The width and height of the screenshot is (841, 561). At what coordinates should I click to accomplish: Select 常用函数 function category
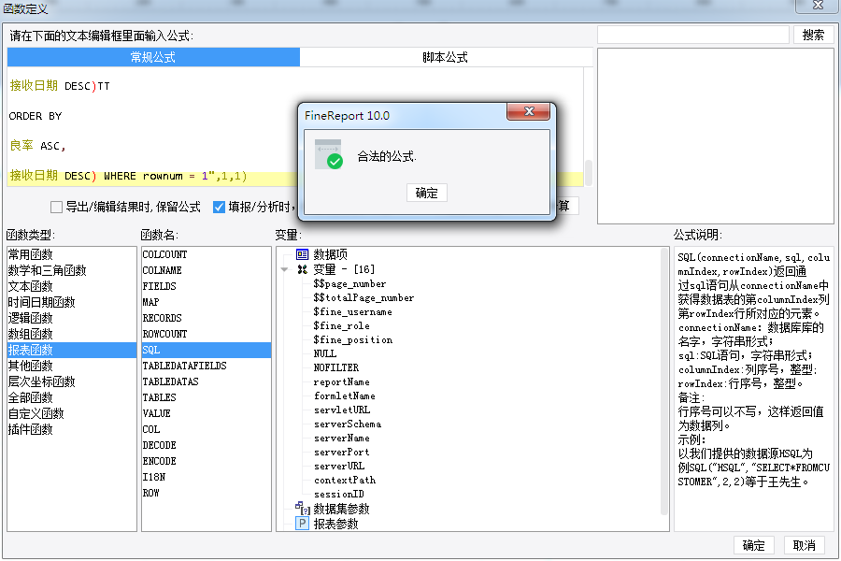coord(72,254)
